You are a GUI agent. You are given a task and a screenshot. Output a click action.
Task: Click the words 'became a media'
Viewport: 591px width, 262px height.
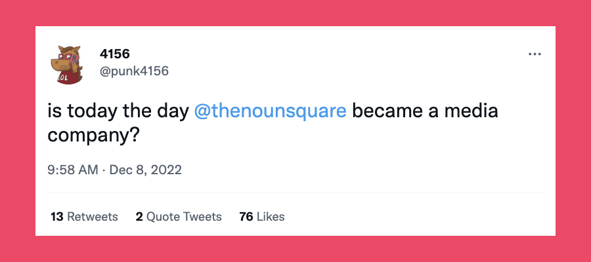point(425,111)
